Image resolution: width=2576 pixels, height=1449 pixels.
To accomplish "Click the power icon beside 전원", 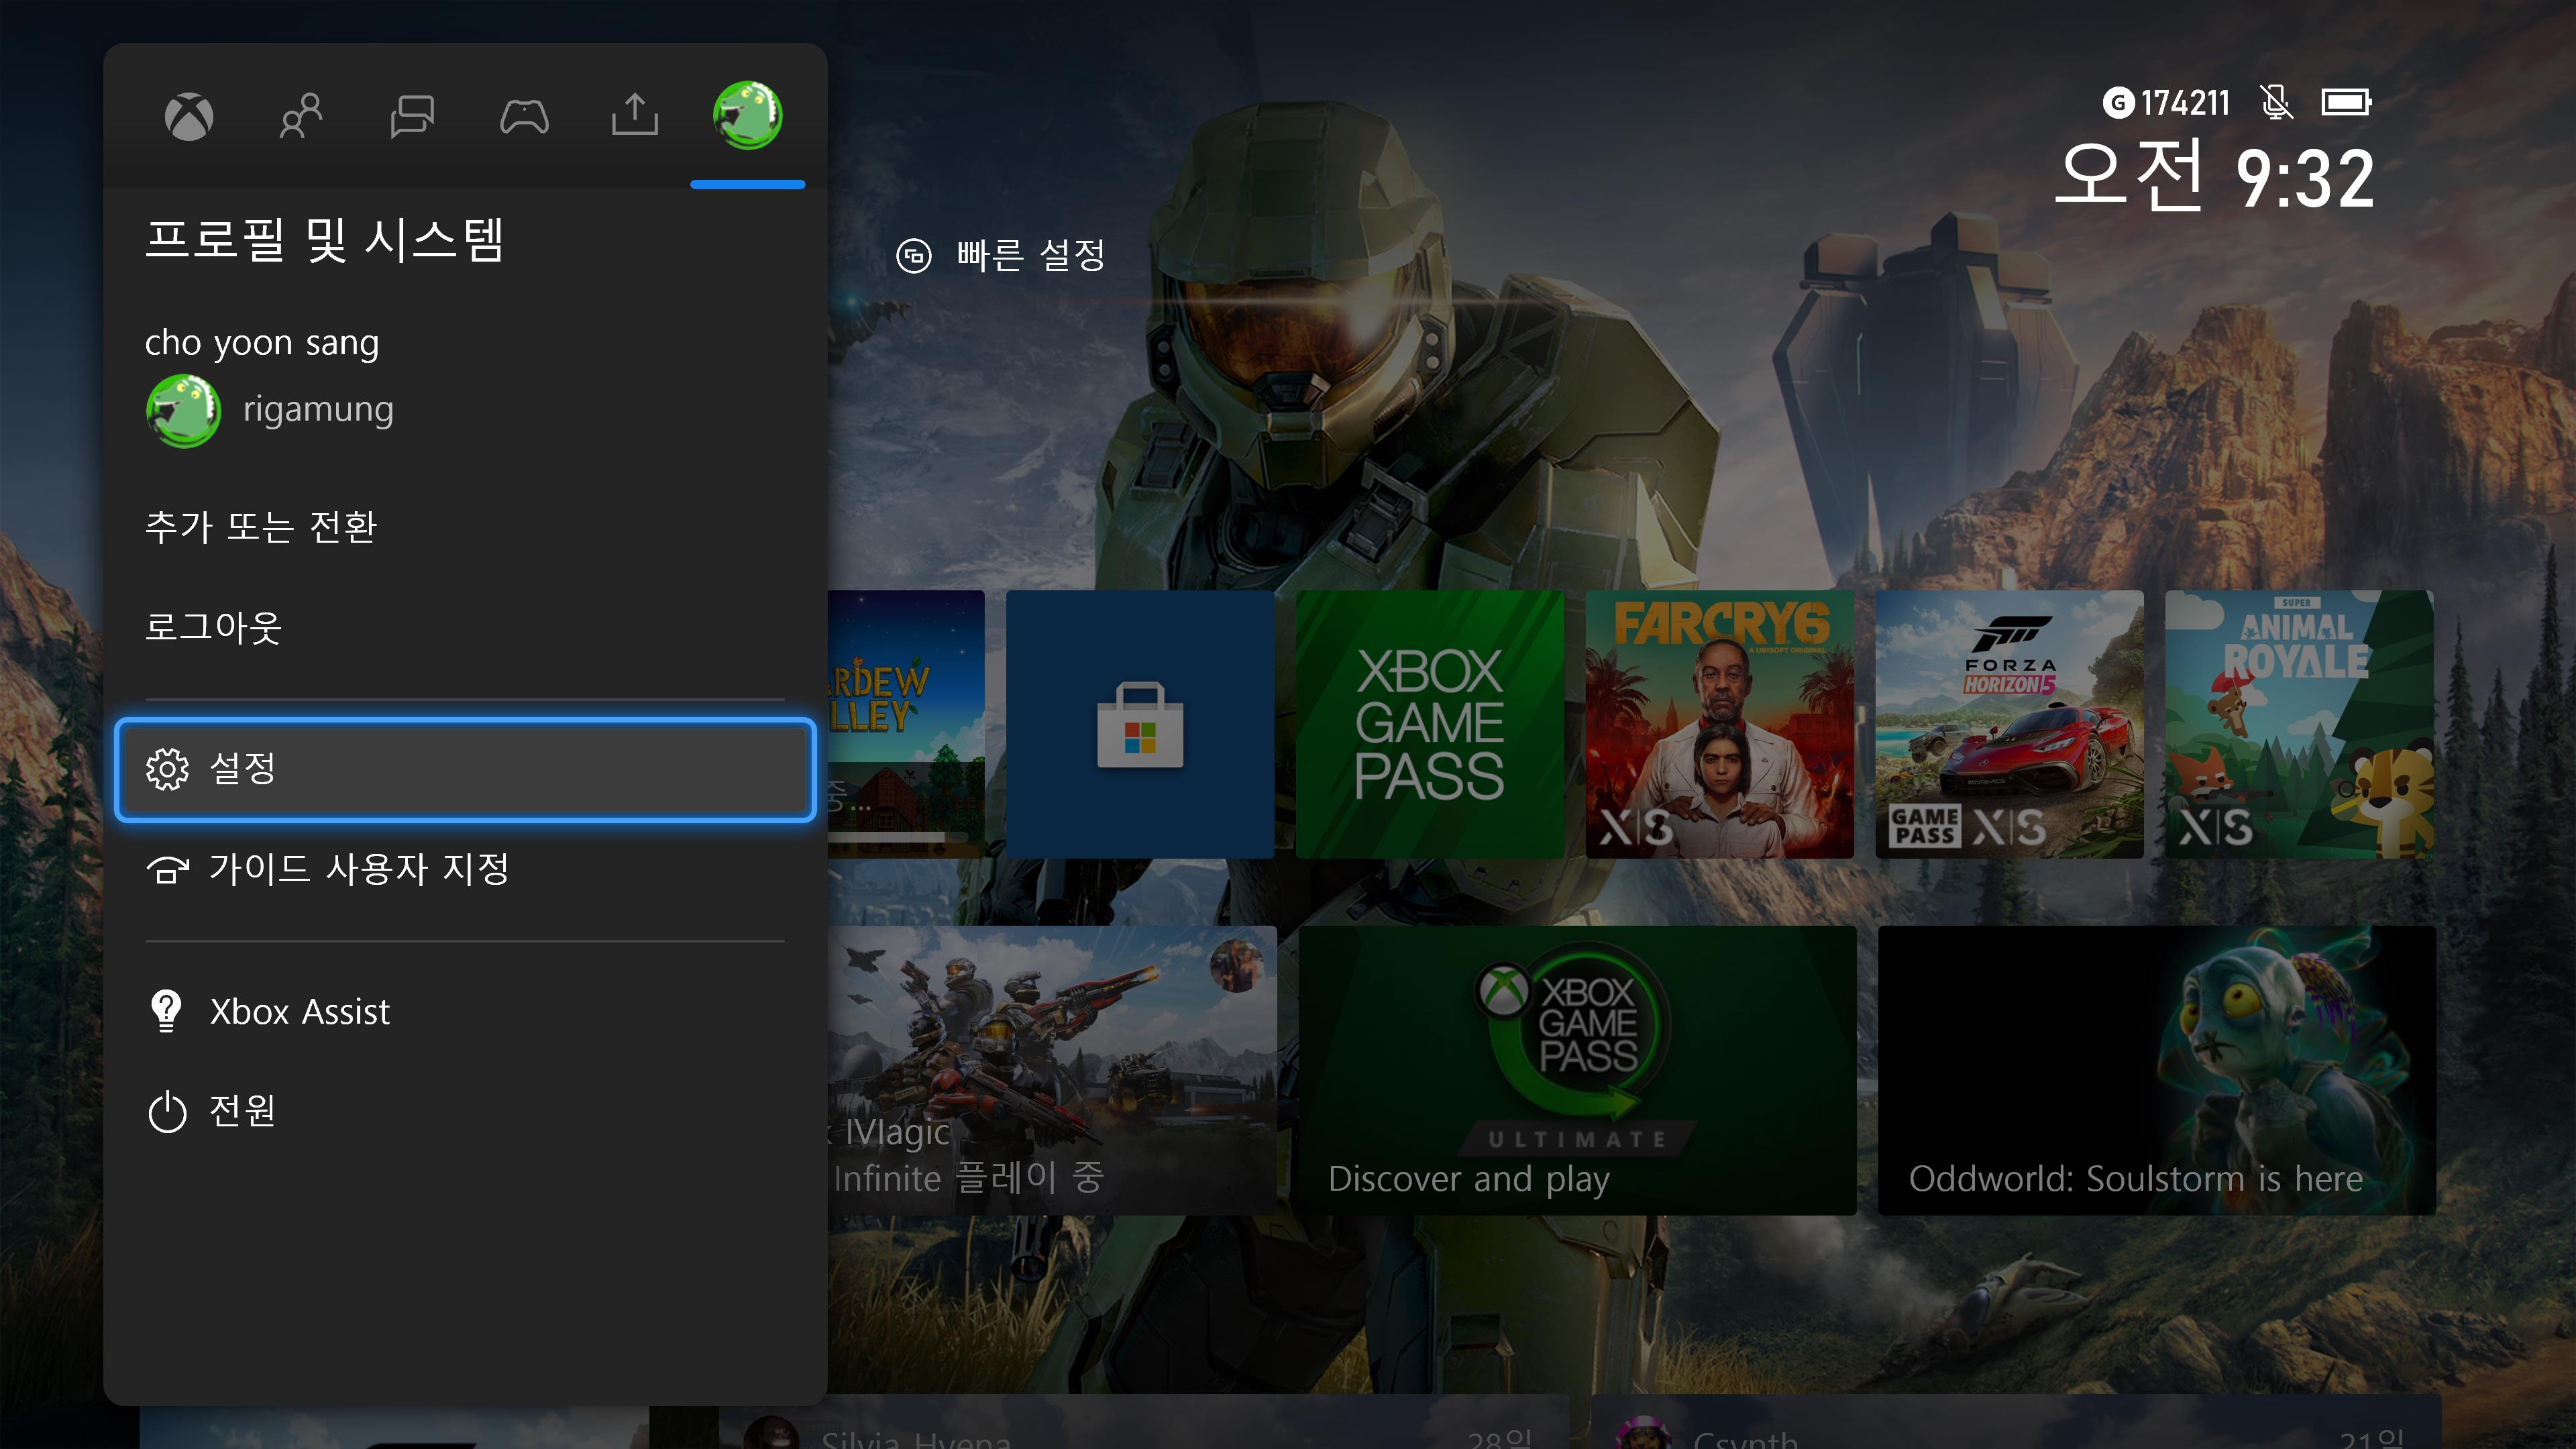I will pyautogui.click(x=167, y=1112).
